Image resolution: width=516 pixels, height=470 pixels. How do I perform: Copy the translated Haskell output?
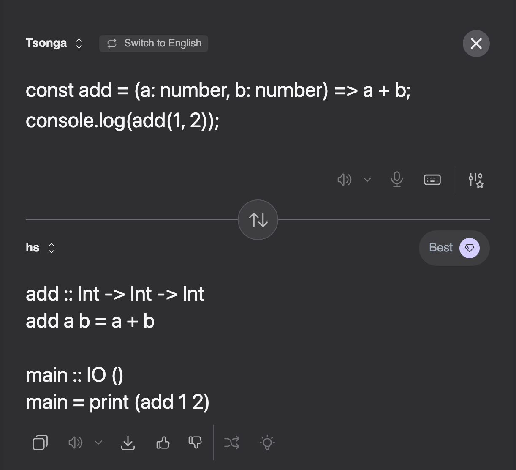[40, 443]
